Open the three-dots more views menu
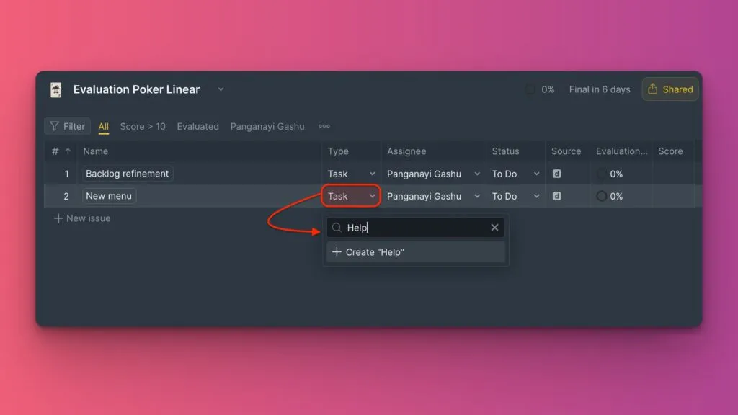The height and width of the screenshot is (415, 738). click(x=324, y=126)
